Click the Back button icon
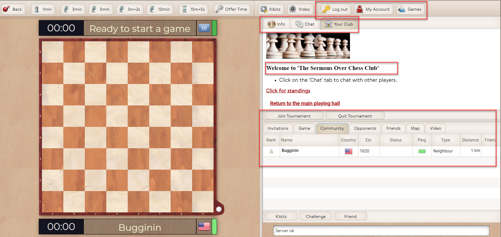This screenshot has width=501, height=237. 6,9
